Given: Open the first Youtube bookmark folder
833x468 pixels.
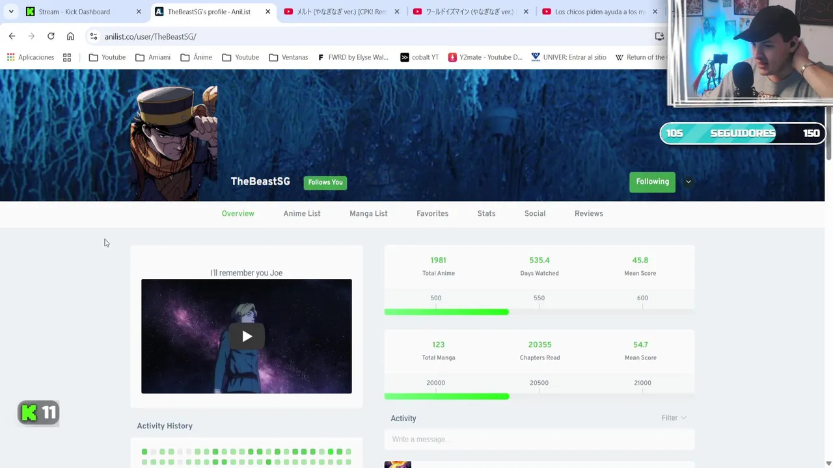Looking at the screenshot, I should coord(107,57).
